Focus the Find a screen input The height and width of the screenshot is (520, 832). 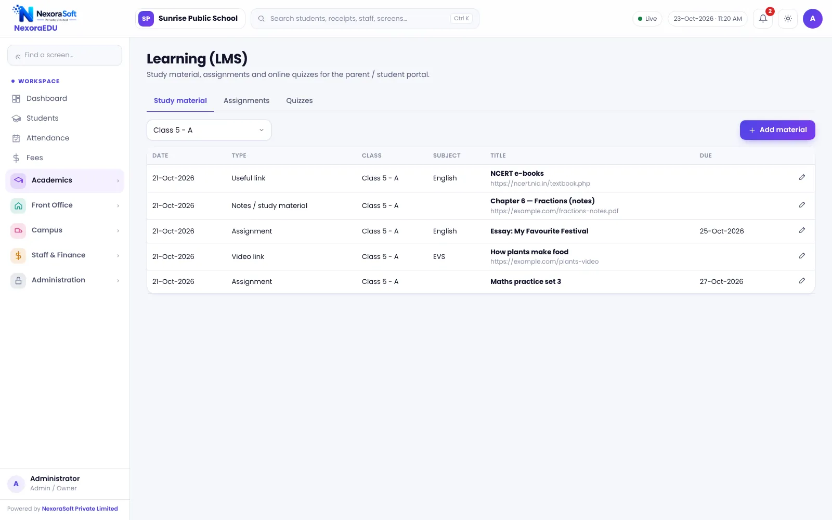(64, 55)
